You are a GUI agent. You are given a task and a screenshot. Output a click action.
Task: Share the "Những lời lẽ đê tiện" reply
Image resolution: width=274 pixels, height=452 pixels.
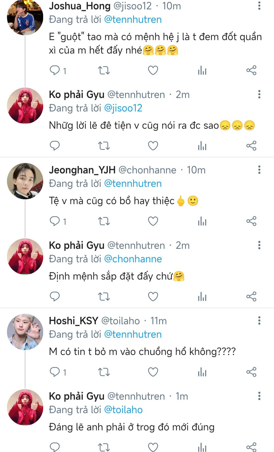251,146
